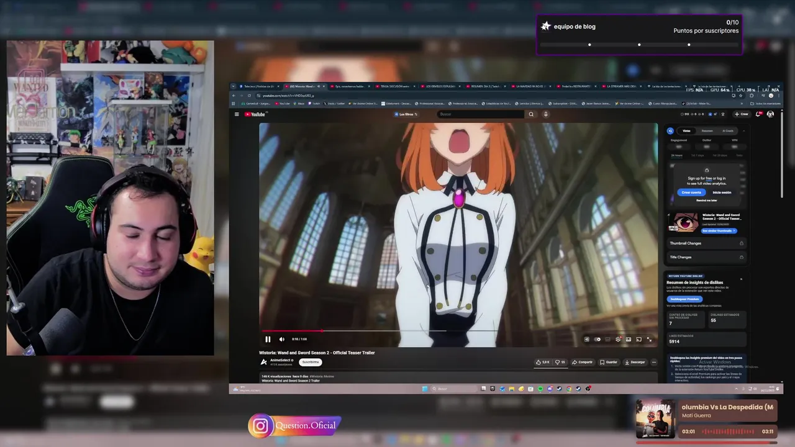Image resolution: width=795 pixels, height=447 pixels.
Task: Start voice search with microphone icon
Action: click(546, 114)
